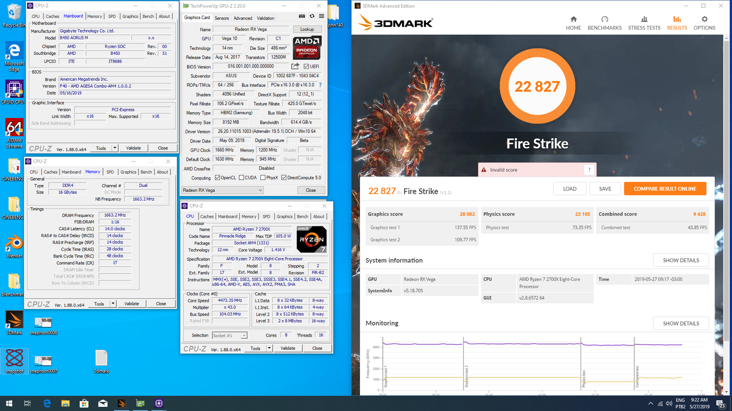Toggle the UEFI checkbox in GPU-Z
The height and width of the screenshot is (411, 732).
[x=307, y=67]
